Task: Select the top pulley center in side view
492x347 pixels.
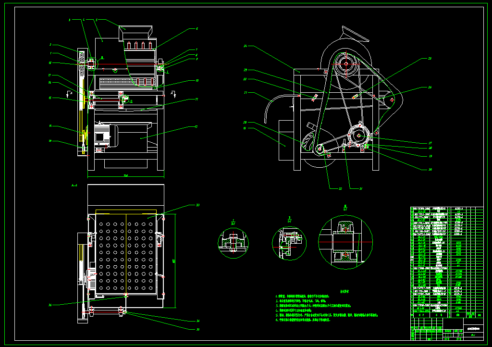Action: 346,64
